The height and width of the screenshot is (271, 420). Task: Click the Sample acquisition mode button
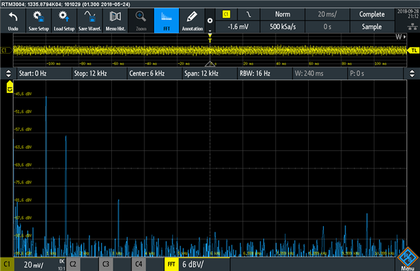372,26
